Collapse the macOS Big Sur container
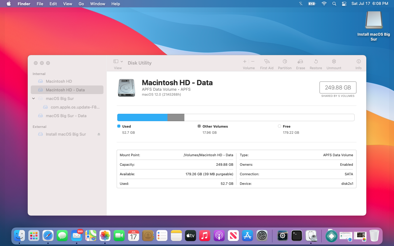The width and height of the screenshot is (394, 246). [34, 99]
